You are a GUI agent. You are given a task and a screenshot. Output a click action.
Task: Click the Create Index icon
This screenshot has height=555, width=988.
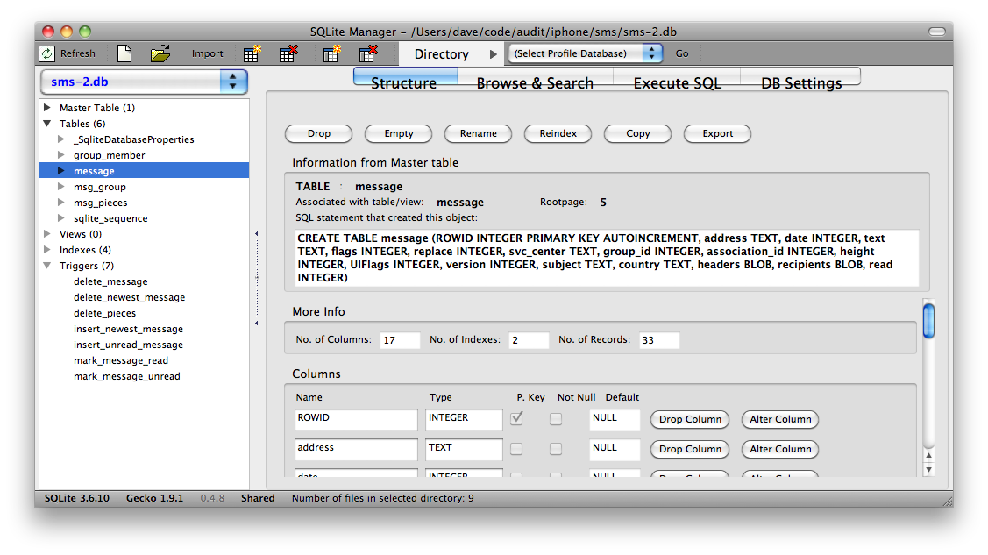pos(331,53)
